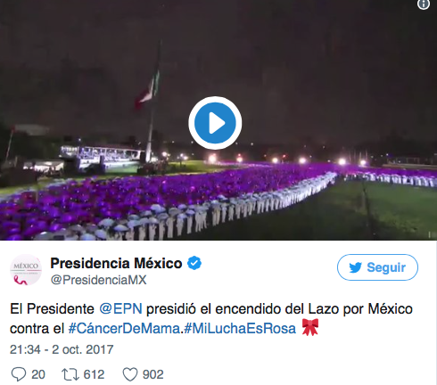
Task: Click the 20 replies count
Action: 38,374
